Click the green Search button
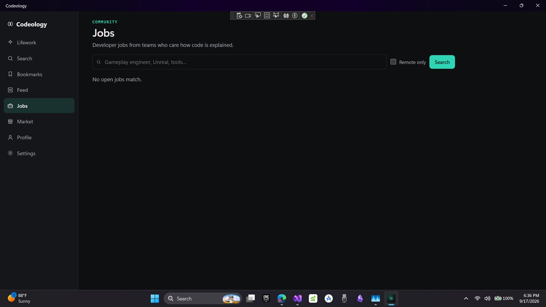The width and height of the screenshot is (546, 307). 442,62
